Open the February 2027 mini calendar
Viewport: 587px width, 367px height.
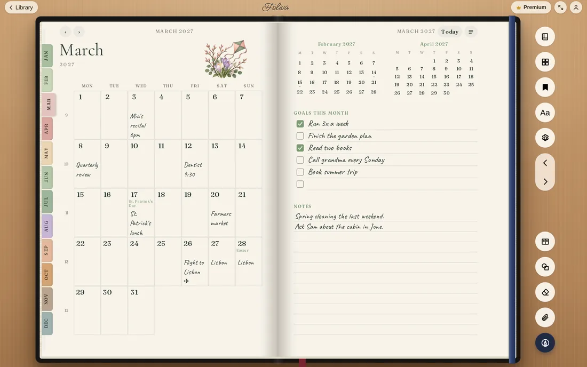337,69
